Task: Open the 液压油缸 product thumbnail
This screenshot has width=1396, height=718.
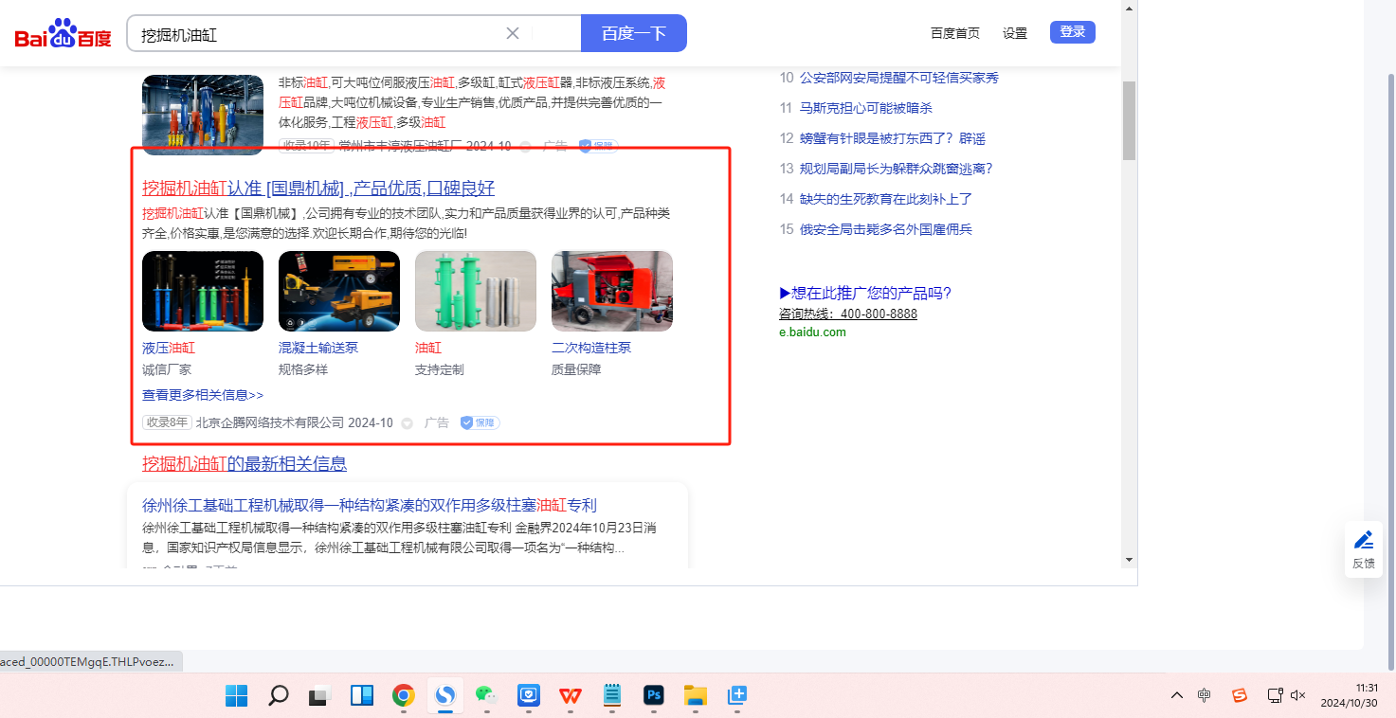Action: (203, 291)
